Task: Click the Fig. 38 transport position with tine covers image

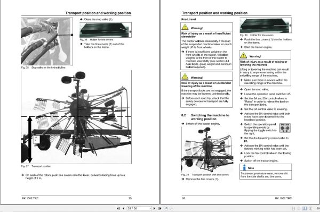Action: pos(207,149)
